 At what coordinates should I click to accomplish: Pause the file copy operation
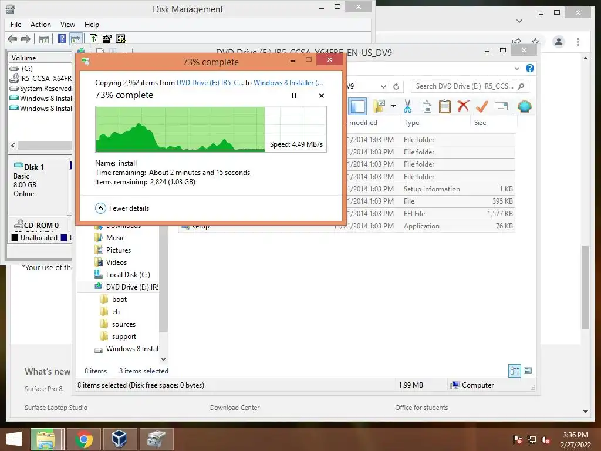[x=294, y=96]
